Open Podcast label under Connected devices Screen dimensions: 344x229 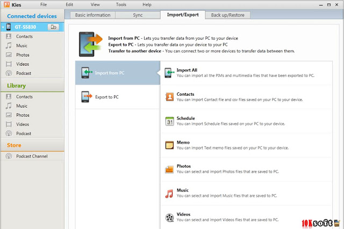pos(24,73)
